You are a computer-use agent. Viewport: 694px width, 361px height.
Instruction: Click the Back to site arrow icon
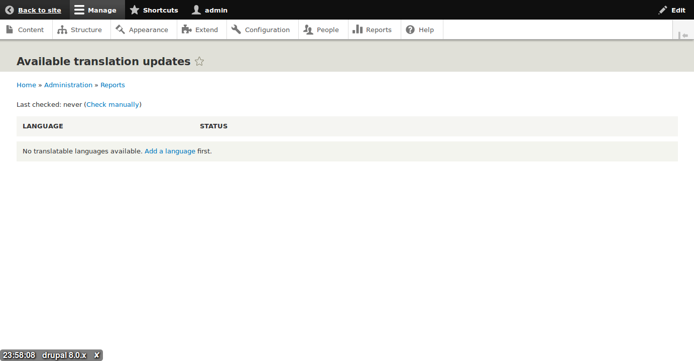10,10
